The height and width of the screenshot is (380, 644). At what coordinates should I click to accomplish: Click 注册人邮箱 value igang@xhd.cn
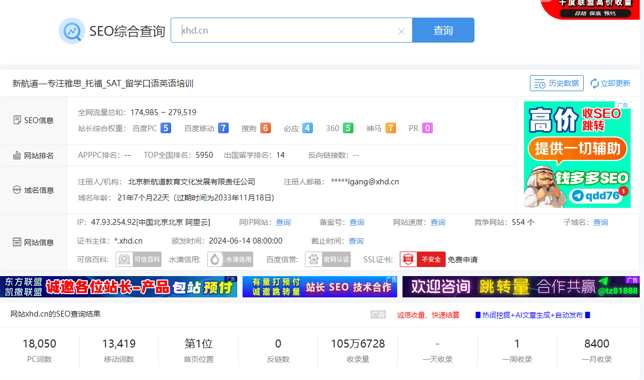point(365,182)
